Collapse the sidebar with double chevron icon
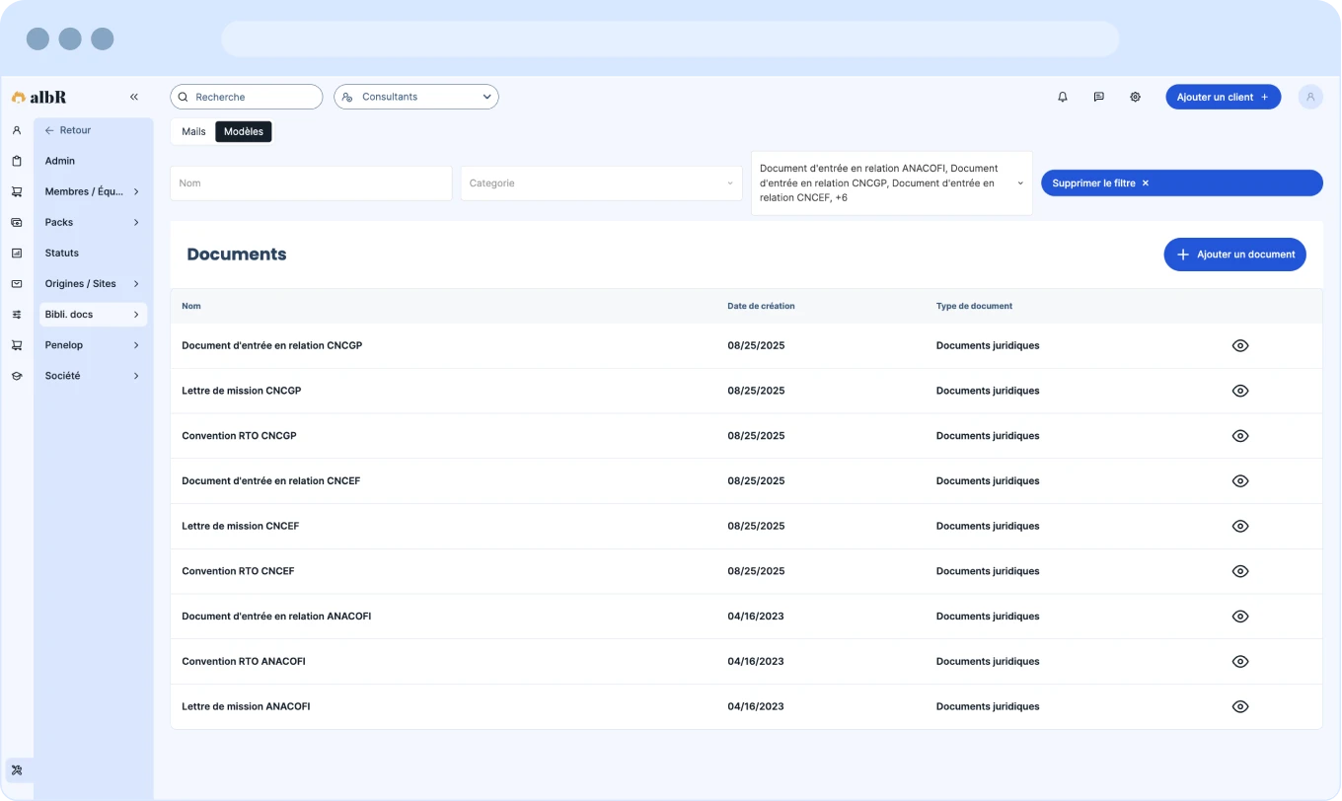The width and height of the screenshot is (1342, 801). pos(134,97)
